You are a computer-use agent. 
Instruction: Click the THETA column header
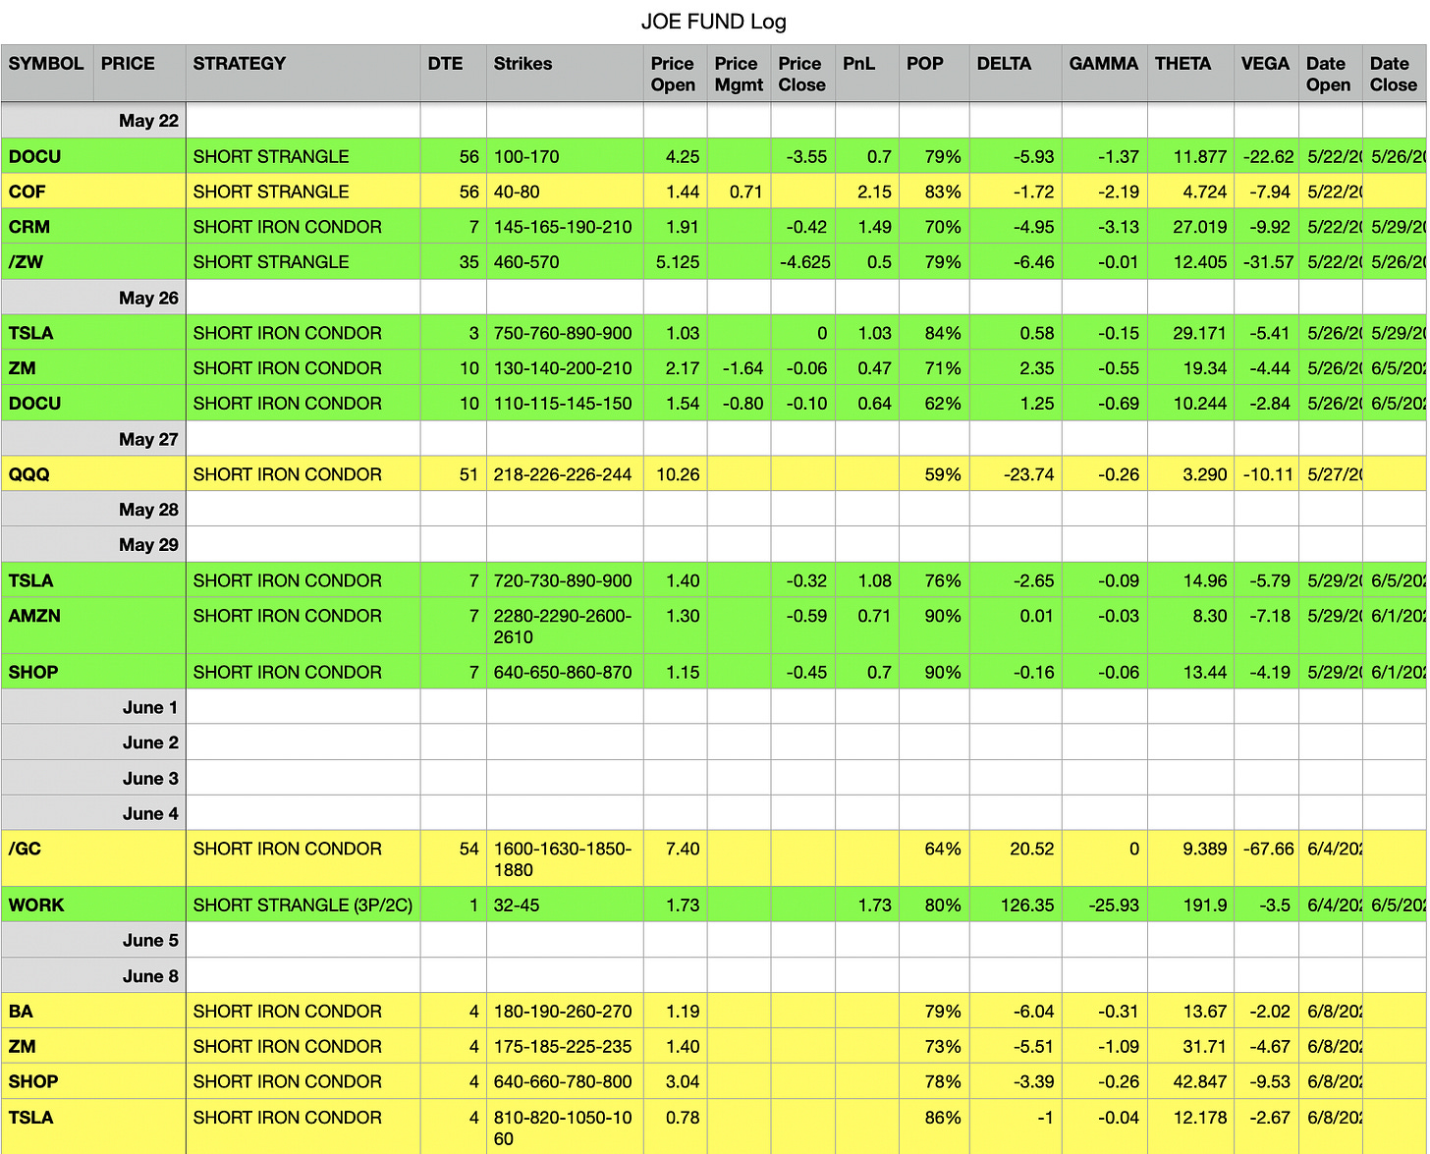tap(1190, 73)
